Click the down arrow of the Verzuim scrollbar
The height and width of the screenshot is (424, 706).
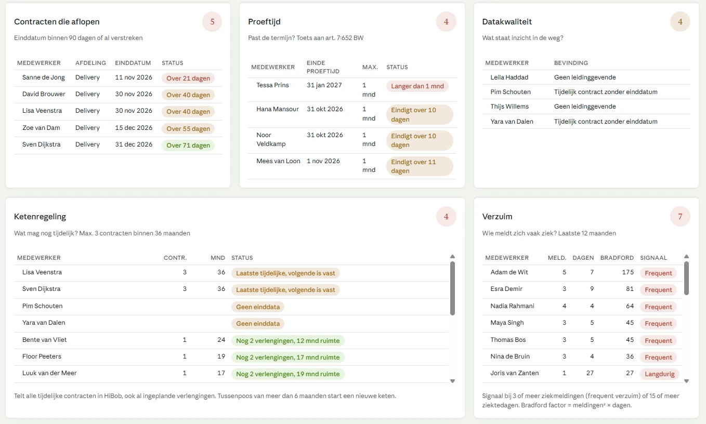[686, 381]
